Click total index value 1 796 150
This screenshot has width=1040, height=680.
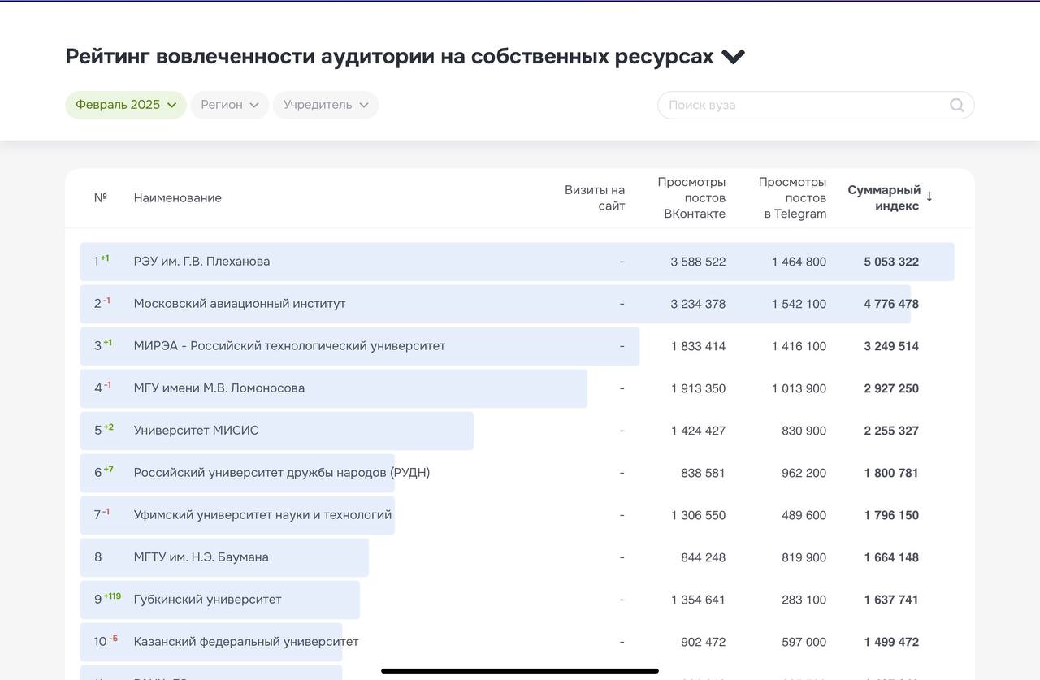891,515
